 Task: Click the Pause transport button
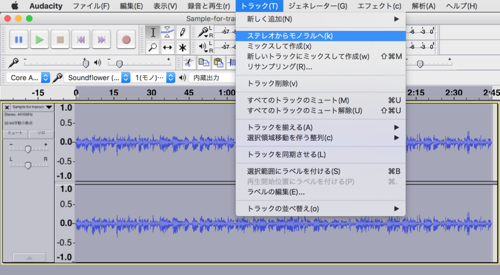[x=19, y=40]
